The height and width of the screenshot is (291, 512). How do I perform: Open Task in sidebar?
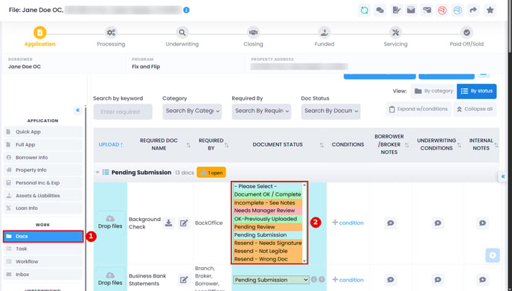42,249
